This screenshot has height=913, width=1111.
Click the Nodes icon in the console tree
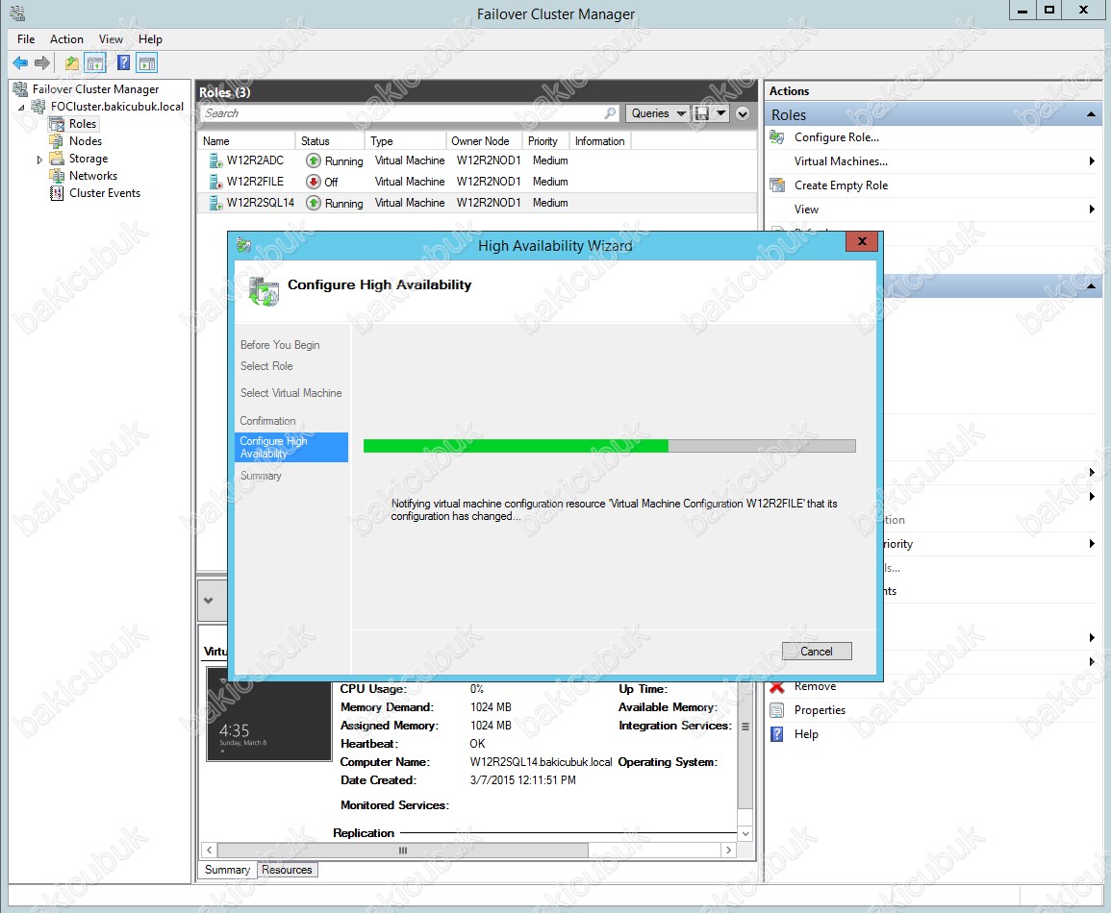57,141
